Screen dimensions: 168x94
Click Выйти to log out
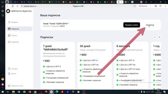[x=12, y=74]
